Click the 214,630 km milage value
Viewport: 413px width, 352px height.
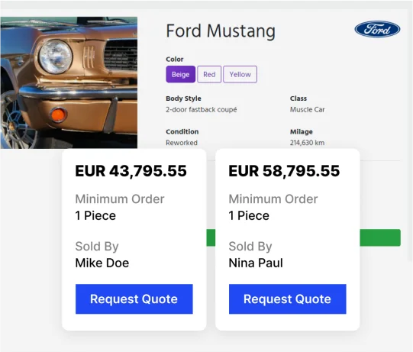[307, 143]
